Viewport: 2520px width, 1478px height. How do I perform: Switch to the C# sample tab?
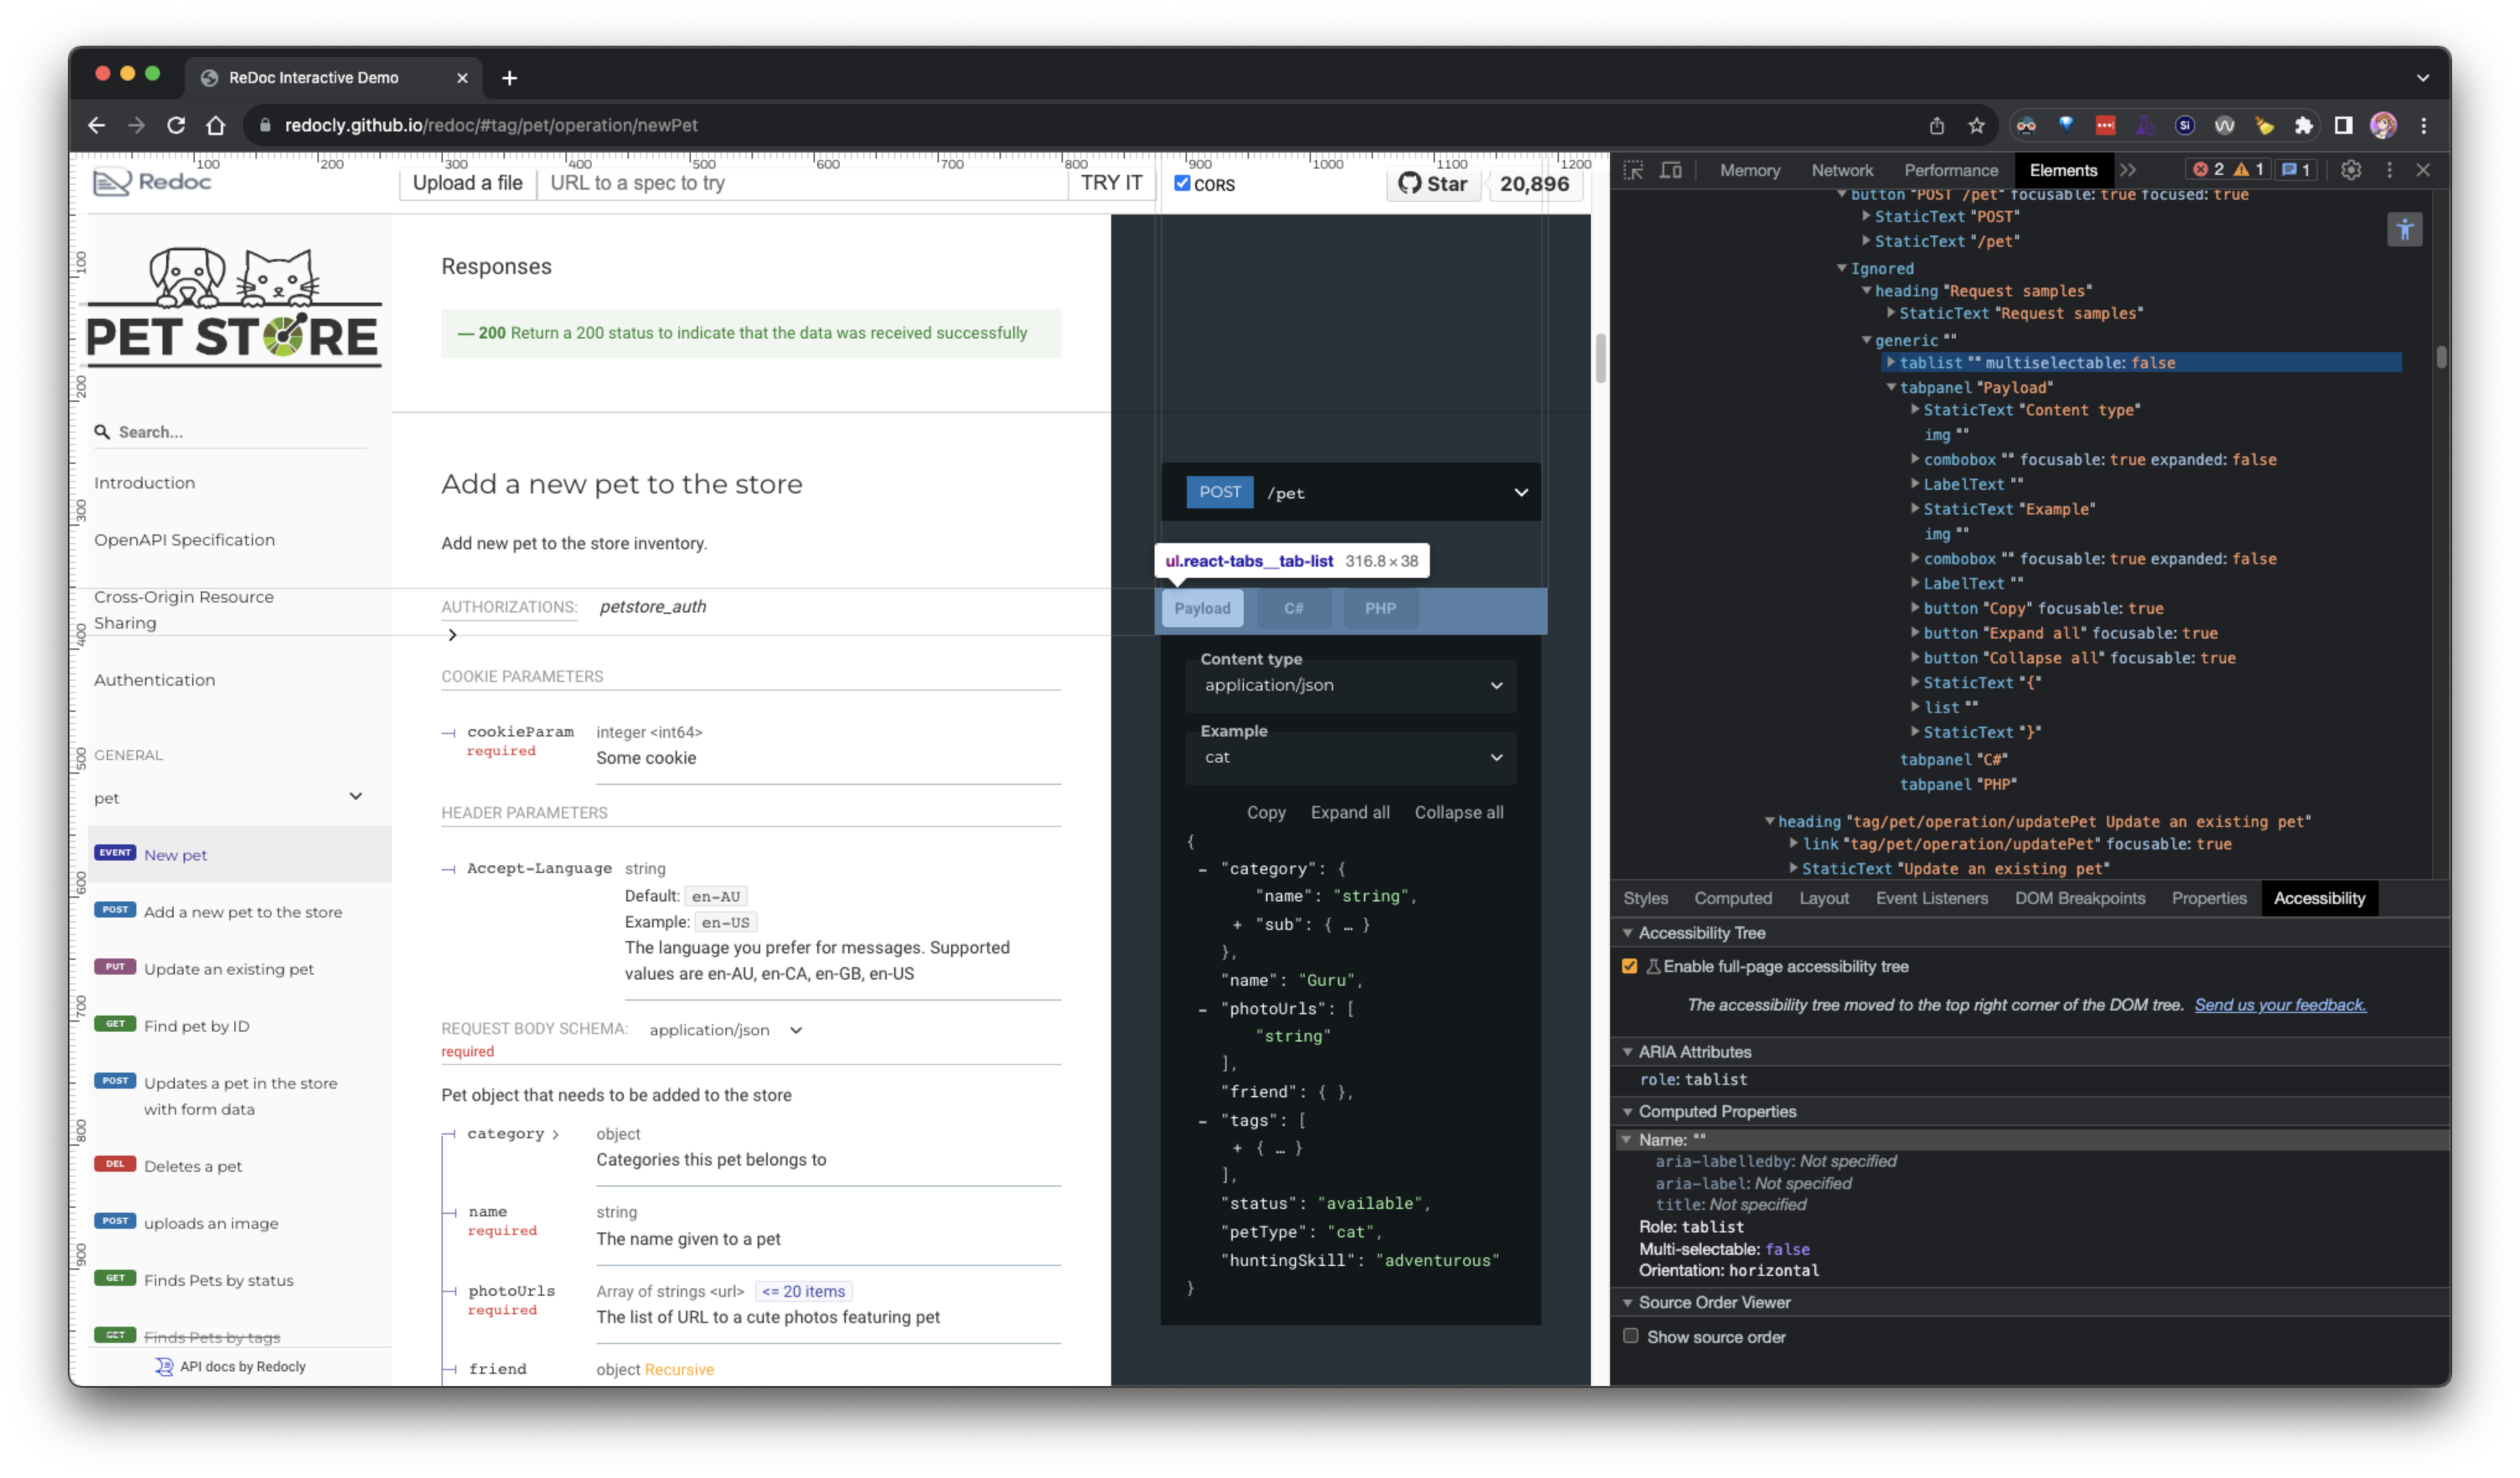point(1293,608)
